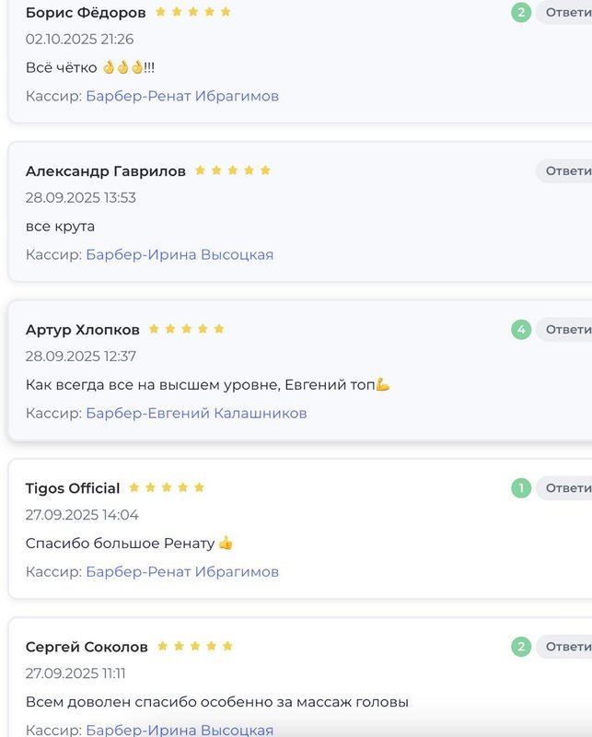Select reviewer name Tigos Official
592x737 pixels.
73,488
